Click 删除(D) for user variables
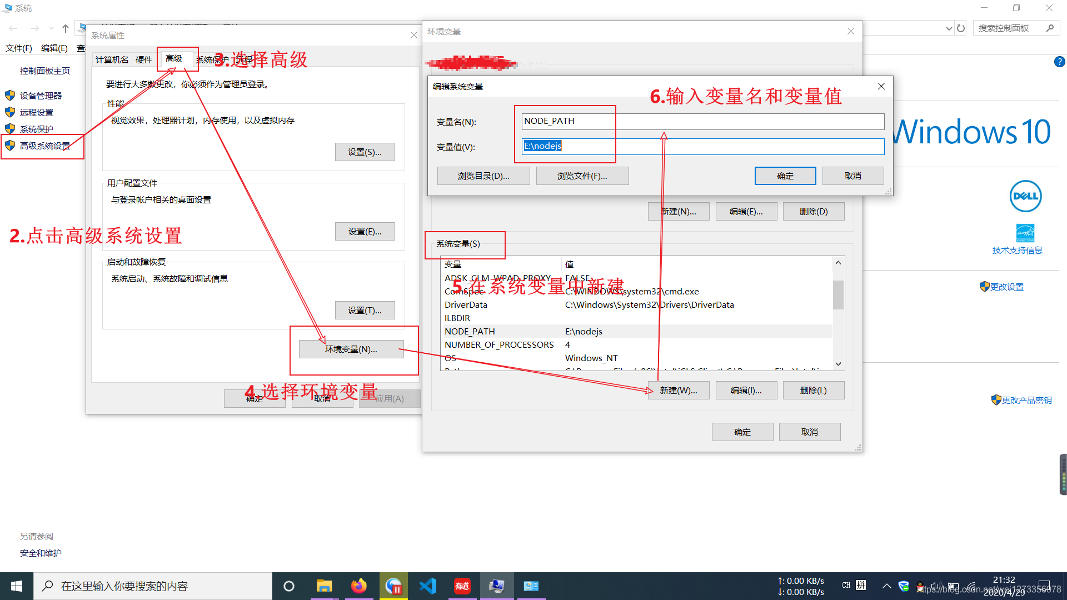 (814, 211)
